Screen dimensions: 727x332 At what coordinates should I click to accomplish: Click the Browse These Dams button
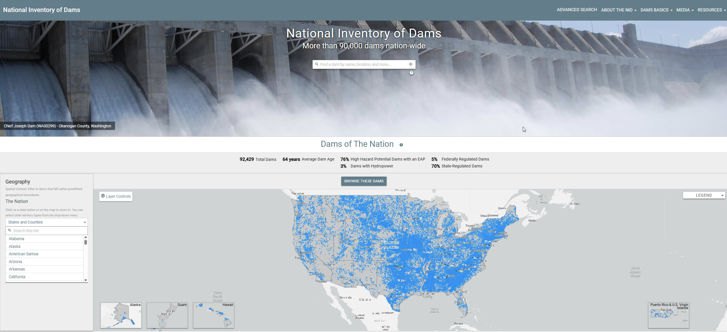[x=364, y=181]
